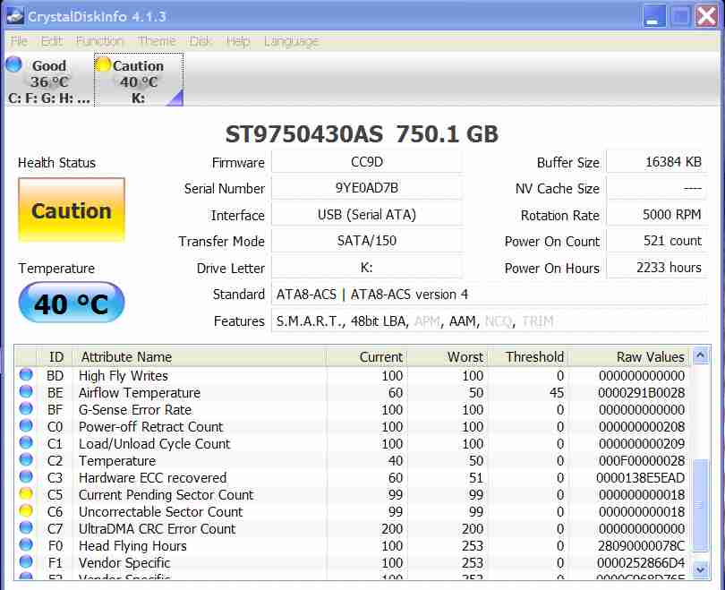
Task: Select the Hardware ECC recovered row
Action: point(353,477)
